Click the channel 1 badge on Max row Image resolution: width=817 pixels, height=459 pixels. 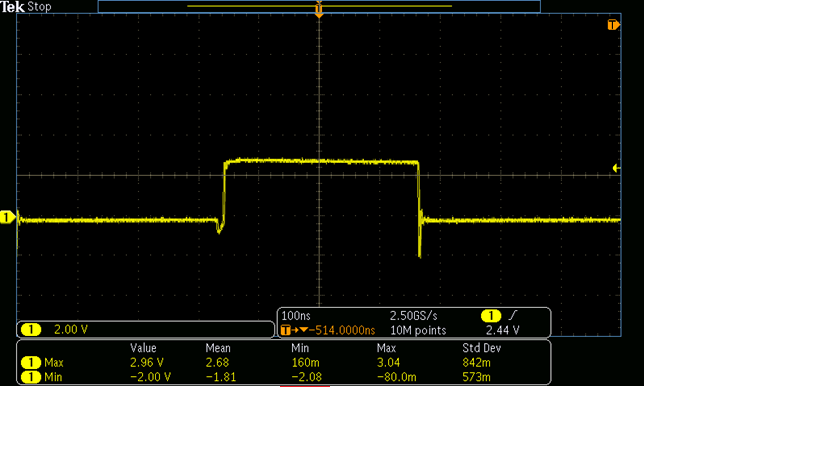(x=31, y=362)
